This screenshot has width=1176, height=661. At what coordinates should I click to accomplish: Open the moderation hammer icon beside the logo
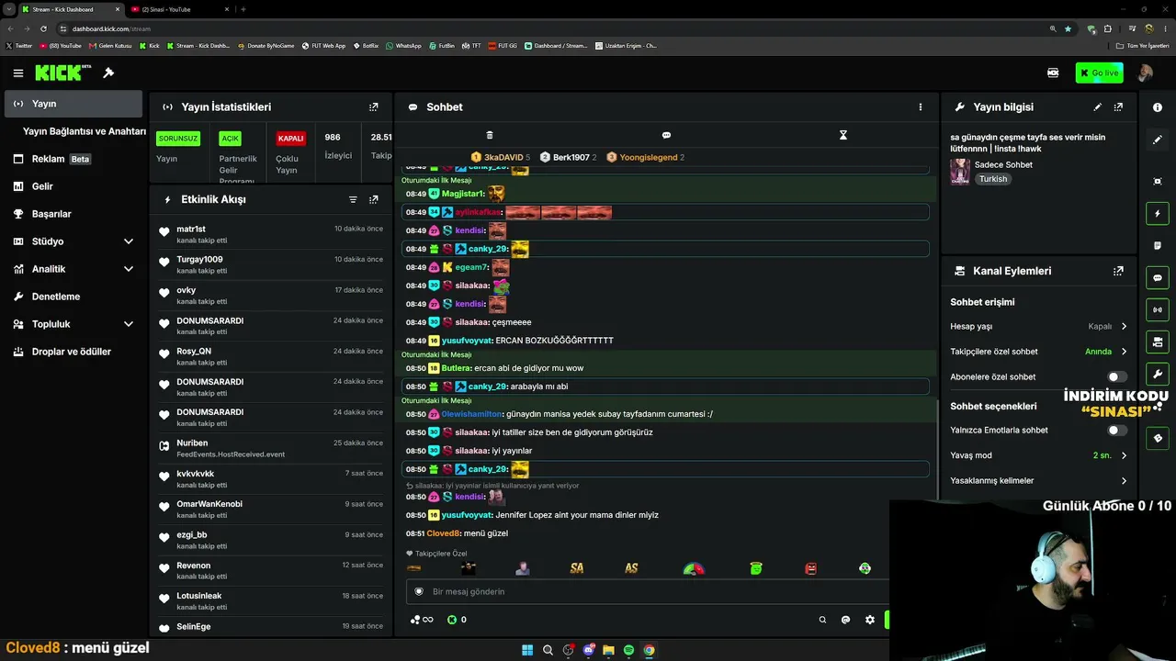108,73
